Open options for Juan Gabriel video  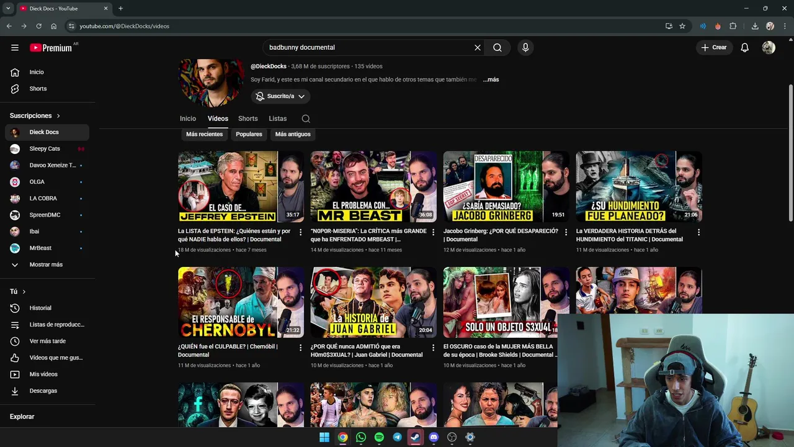pyautogui.click(x=434, y=348)
